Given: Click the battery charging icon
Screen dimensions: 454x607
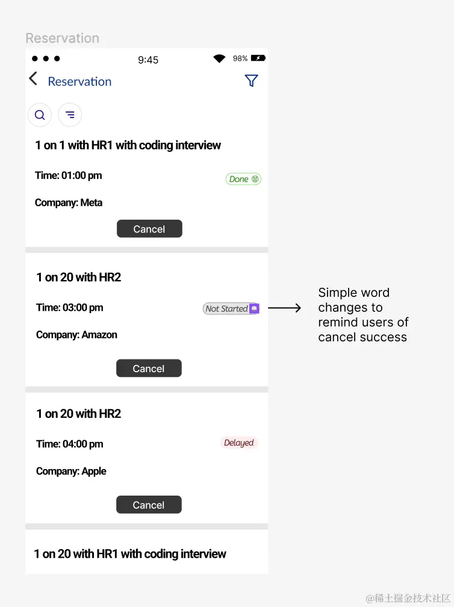Looking at the screenshot, I should (258, 58).
